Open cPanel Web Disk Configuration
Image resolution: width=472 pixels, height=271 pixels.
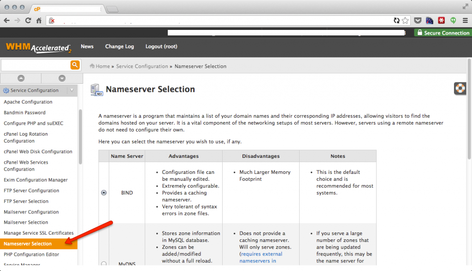pyautogui.click(x=38, y=151)
